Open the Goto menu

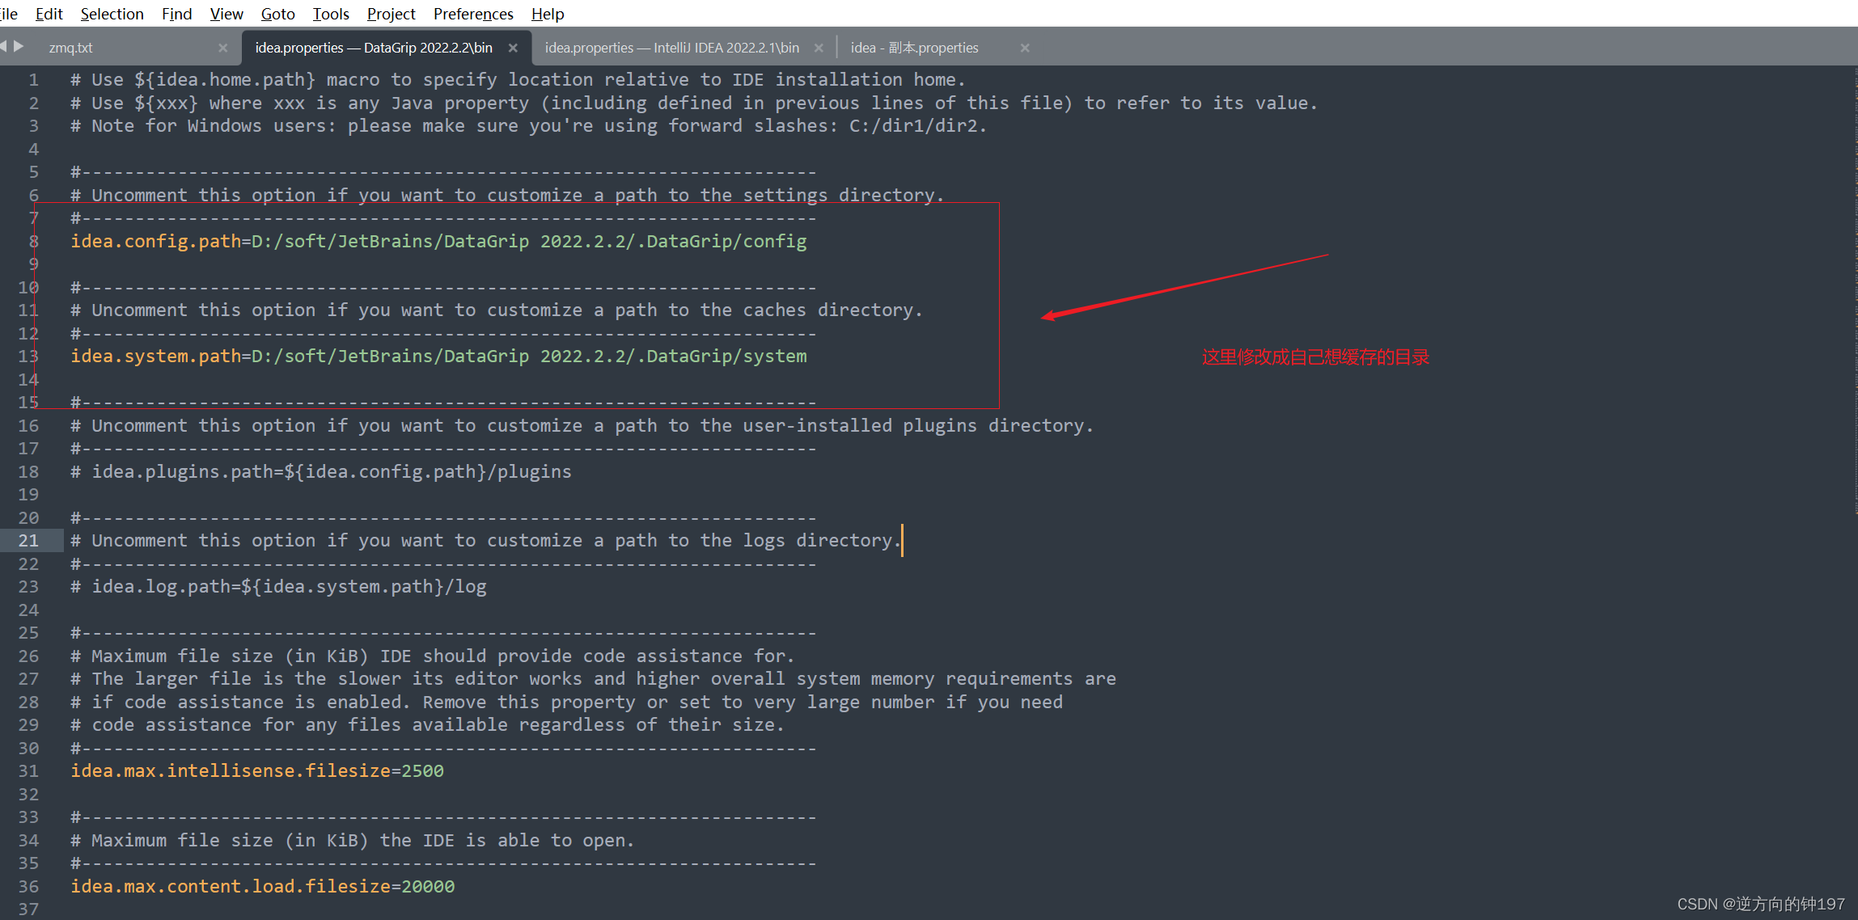277,14
